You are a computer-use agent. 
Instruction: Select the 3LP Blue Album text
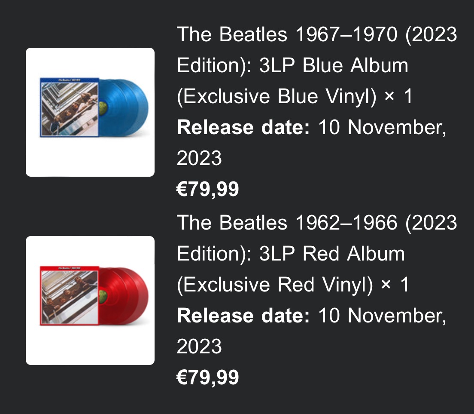pos(334,65)
